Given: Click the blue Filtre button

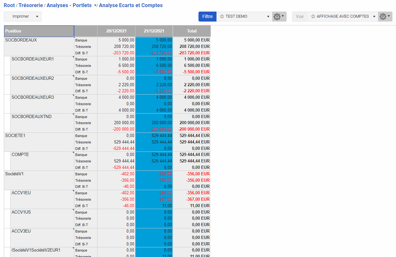Looking at the screenshot, I should coord(207,16).
